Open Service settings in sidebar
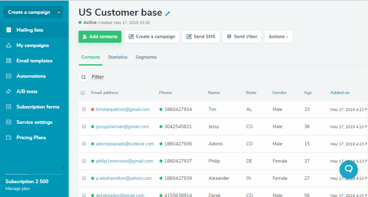Screen dimensions: 368x197 click(x=34, y=122)
